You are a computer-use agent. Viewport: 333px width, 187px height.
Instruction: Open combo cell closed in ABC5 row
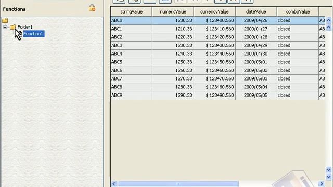coord(298,62)
